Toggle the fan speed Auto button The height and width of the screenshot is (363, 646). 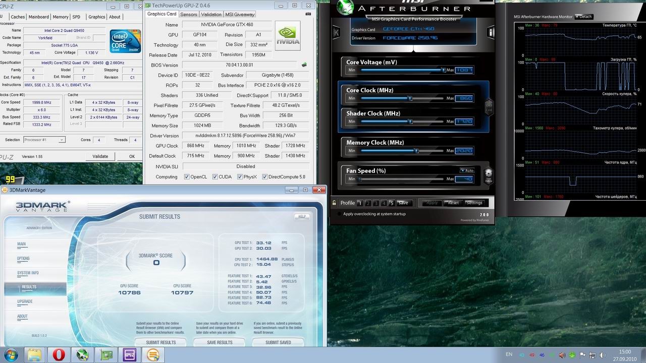click(467, 170)
